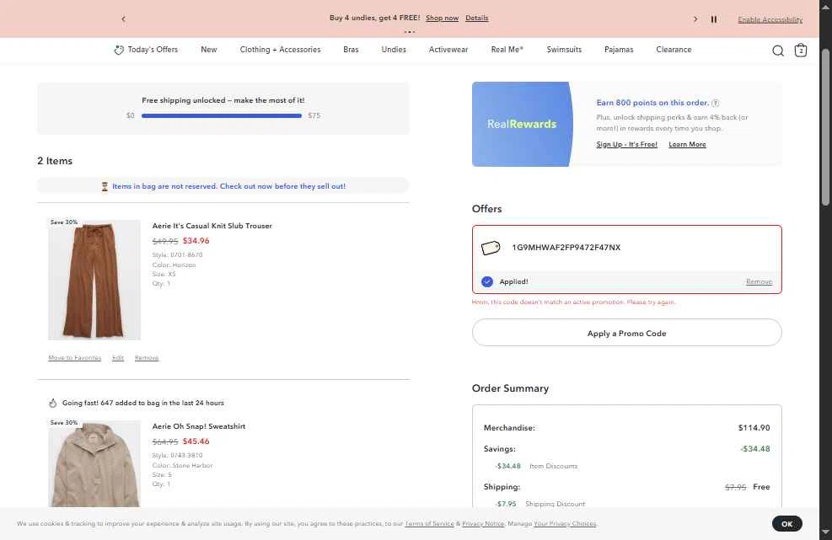Open Clothing + Accessories menu

280,50
